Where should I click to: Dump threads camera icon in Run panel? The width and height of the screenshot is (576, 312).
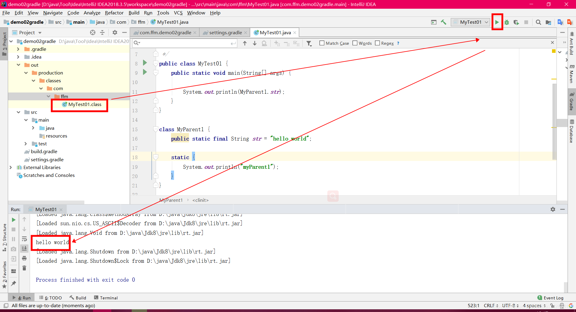click(13, 249)
